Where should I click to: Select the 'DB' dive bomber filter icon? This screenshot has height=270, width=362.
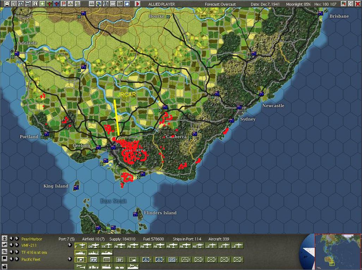pyautogui.click(x=94, y=246)
